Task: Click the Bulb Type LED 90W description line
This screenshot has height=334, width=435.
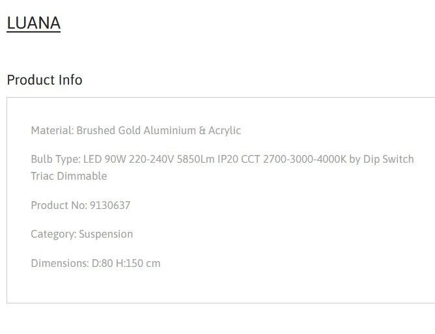Action: coord(222,160)
